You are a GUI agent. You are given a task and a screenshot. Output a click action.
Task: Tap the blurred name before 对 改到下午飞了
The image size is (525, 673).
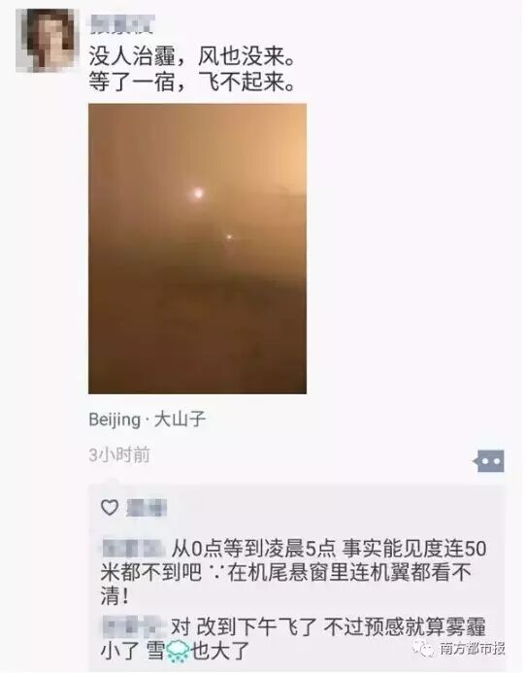click(134, 626)
